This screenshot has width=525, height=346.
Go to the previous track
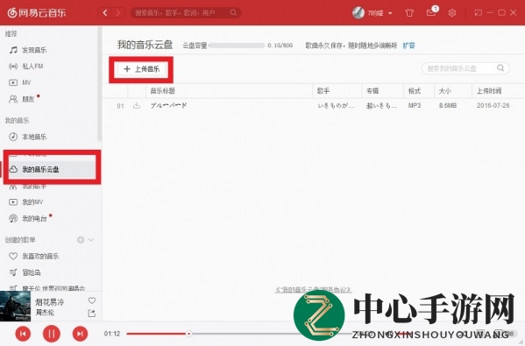[x=23, y=334]
